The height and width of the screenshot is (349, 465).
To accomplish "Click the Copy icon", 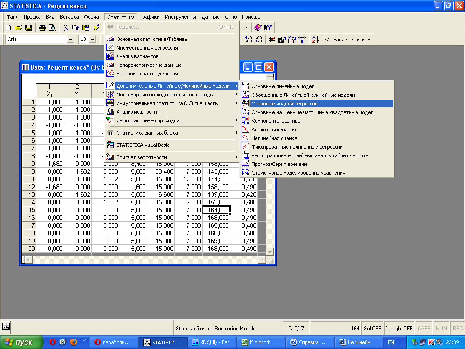I will point(76,28).
